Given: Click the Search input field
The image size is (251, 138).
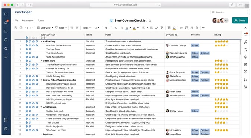Looking at the screenshot, I should (229, 12).
